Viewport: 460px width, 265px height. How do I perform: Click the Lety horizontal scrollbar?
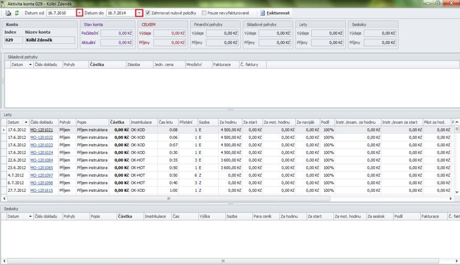click(x=169, y=198)
